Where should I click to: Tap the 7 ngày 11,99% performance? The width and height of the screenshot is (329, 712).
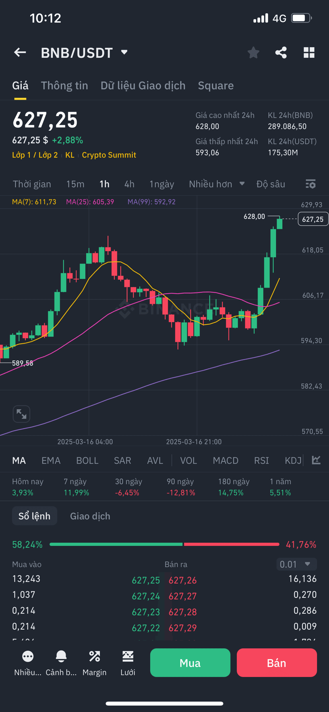point(77,487)
